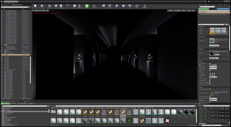Toggle Simulate Physics checkbox
231x127 pixels.
[x=210, y=63]
